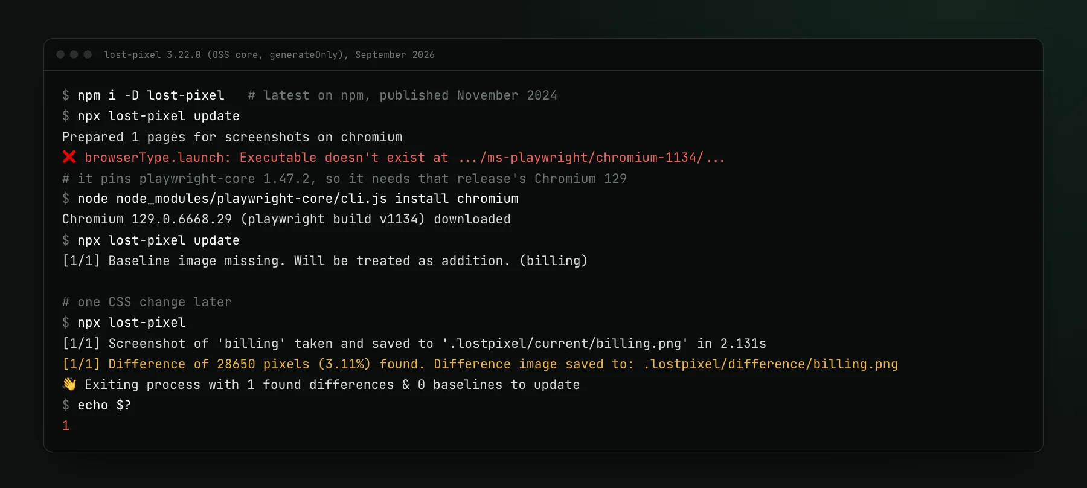1087x488 pixels.
Task: Click 'Prepared 1 pages for screenshots on chromium'
Action: (232, 137)
